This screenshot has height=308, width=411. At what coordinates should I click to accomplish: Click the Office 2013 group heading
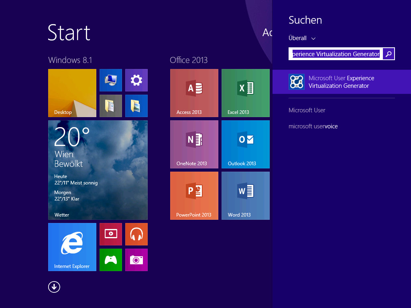click(189, 60)
